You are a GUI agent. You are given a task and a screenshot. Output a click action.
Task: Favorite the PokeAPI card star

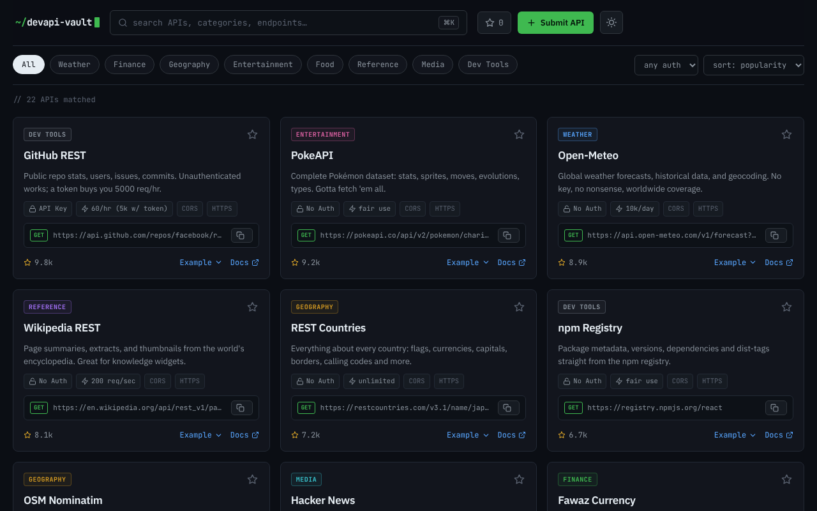click(519, 134)
